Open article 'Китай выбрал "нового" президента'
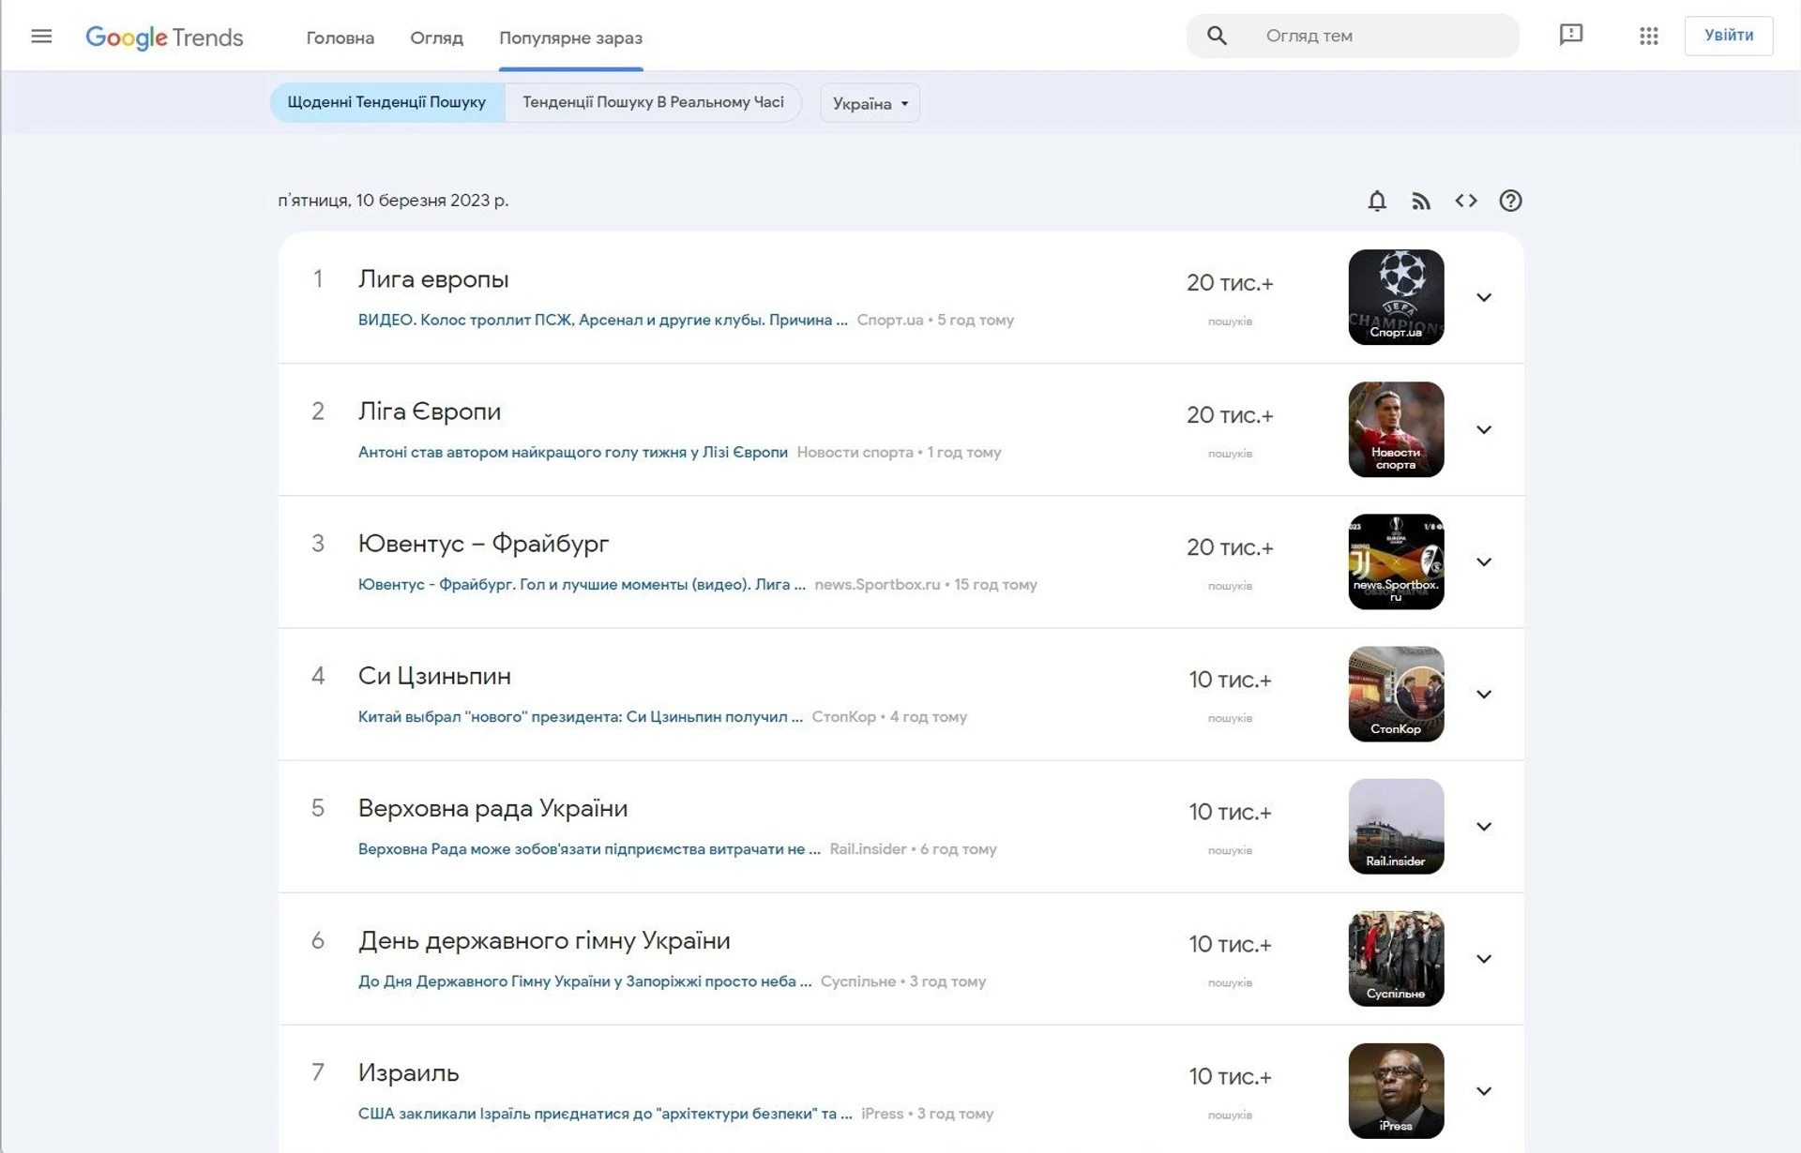Screen dimensions: 1801x1153 [580, 716]
